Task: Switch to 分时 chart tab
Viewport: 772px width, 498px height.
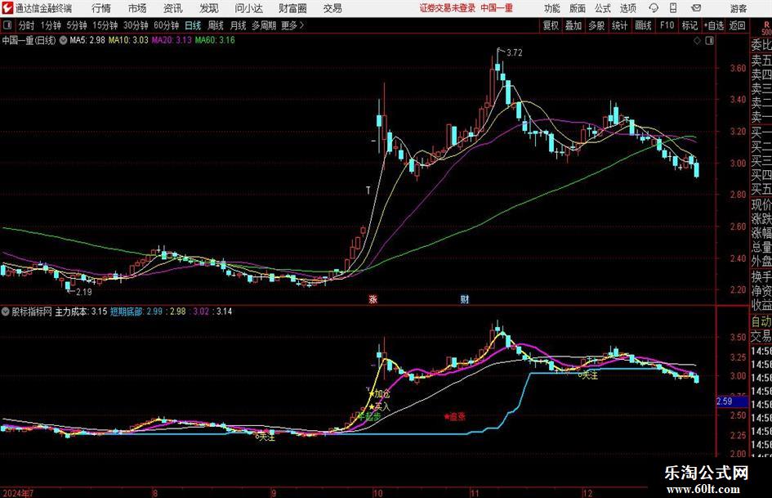Action: click(x=27, y=25)
